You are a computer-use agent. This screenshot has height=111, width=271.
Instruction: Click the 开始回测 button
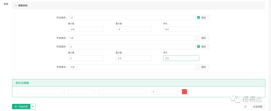(x=21, y=106)
